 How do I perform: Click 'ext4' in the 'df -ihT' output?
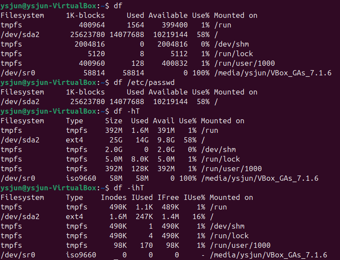[x=75, y=217]
